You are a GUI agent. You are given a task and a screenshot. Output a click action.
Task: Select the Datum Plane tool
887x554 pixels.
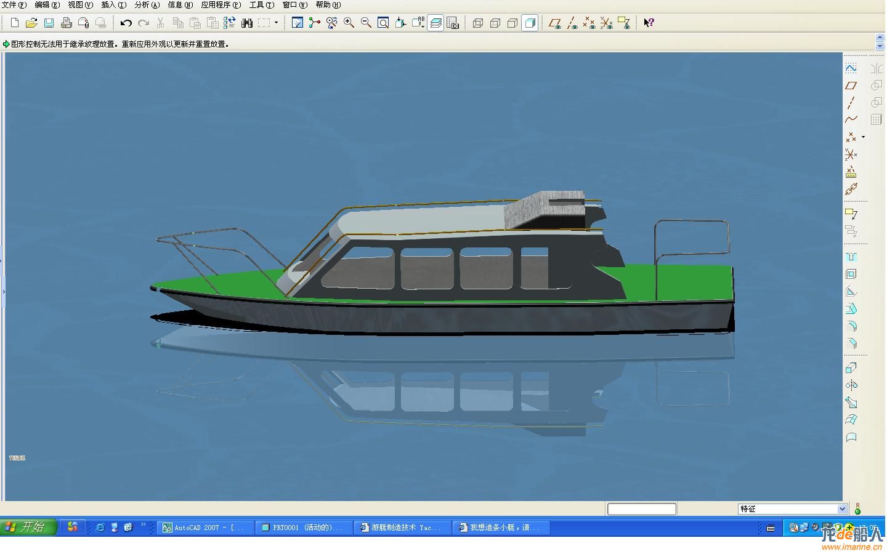851,85
